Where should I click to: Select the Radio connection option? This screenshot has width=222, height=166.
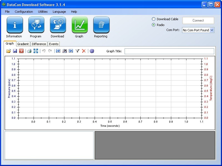pos(154,25)
